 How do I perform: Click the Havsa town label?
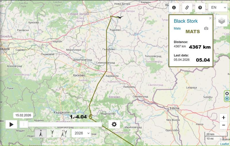[200, 125]
